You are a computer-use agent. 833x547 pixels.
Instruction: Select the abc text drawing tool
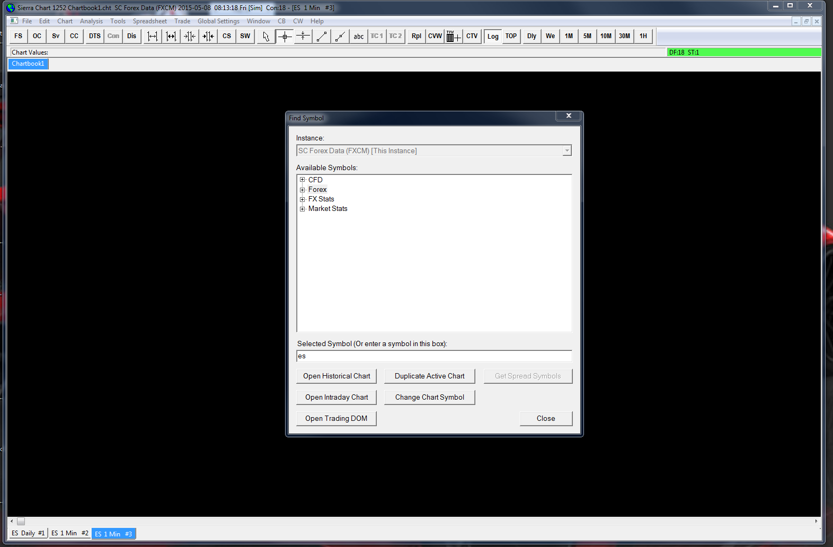[359, 36]
